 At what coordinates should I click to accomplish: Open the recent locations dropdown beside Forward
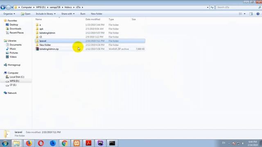click(12, 7)
